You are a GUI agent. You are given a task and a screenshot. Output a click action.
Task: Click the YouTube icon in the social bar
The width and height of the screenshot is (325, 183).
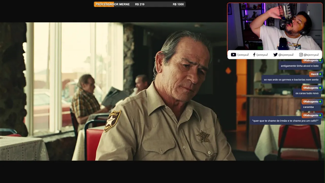(233, 55)
